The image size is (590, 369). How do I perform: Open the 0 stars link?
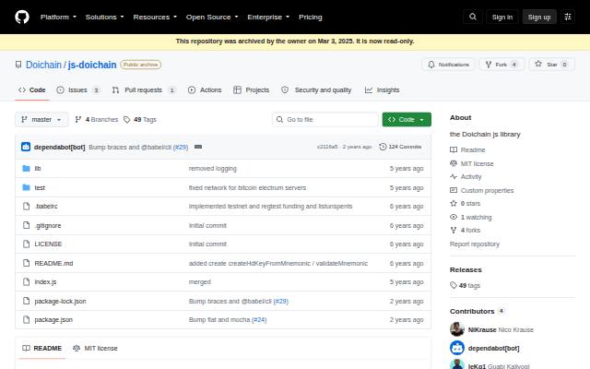pos(465,204)
